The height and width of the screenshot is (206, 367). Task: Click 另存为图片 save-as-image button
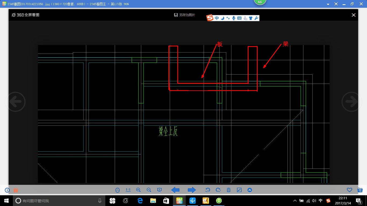(184, 15)
